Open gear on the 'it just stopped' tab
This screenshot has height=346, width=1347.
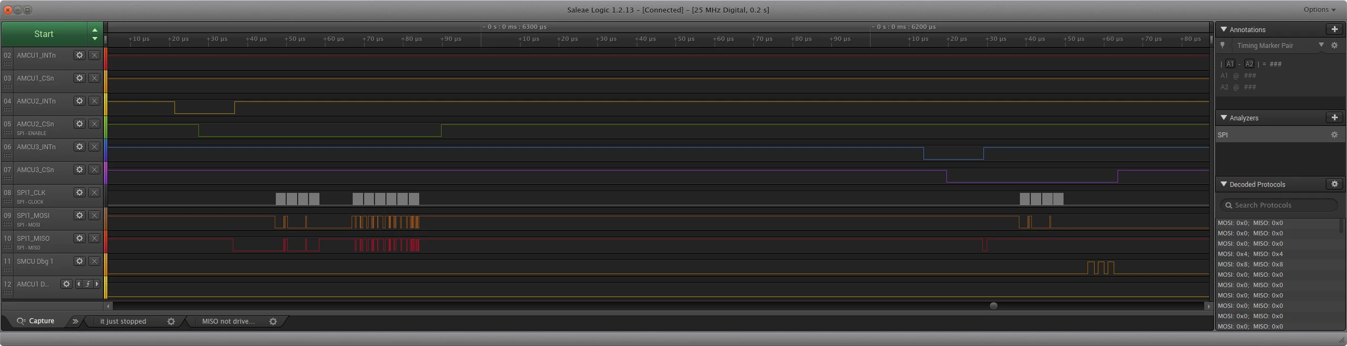[171, 321]
